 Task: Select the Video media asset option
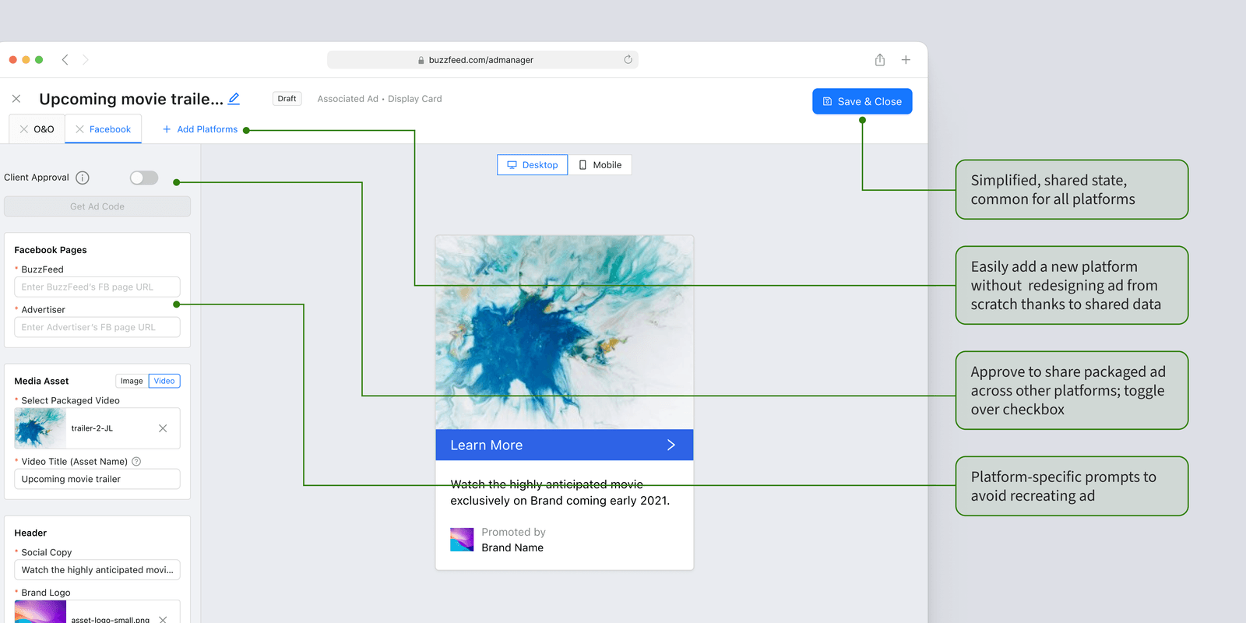click(164, 381)
